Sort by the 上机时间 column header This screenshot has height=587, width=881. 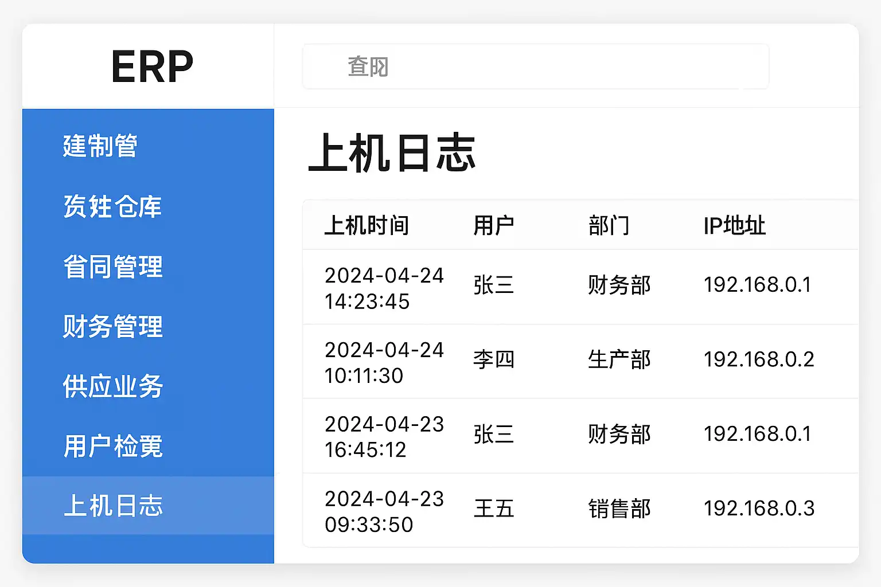(x=367, y=225)
